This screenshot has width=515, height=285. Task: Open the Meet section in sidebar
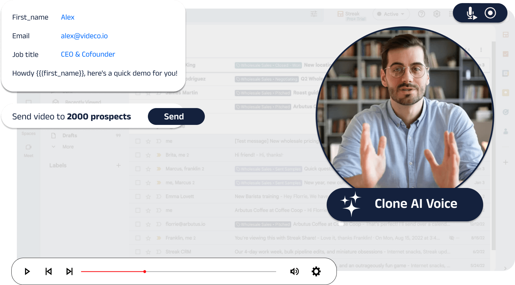click(28, 151)
